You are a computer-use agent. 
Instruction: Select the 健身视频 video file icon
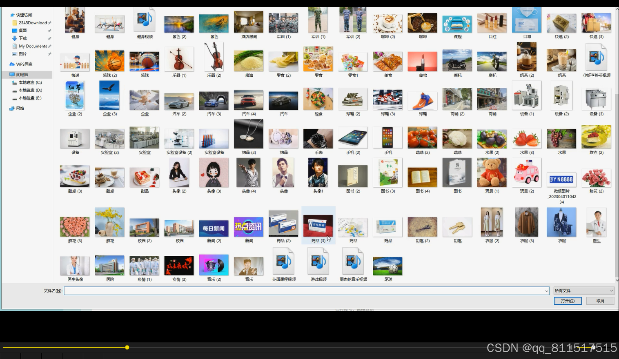point(145,20)
